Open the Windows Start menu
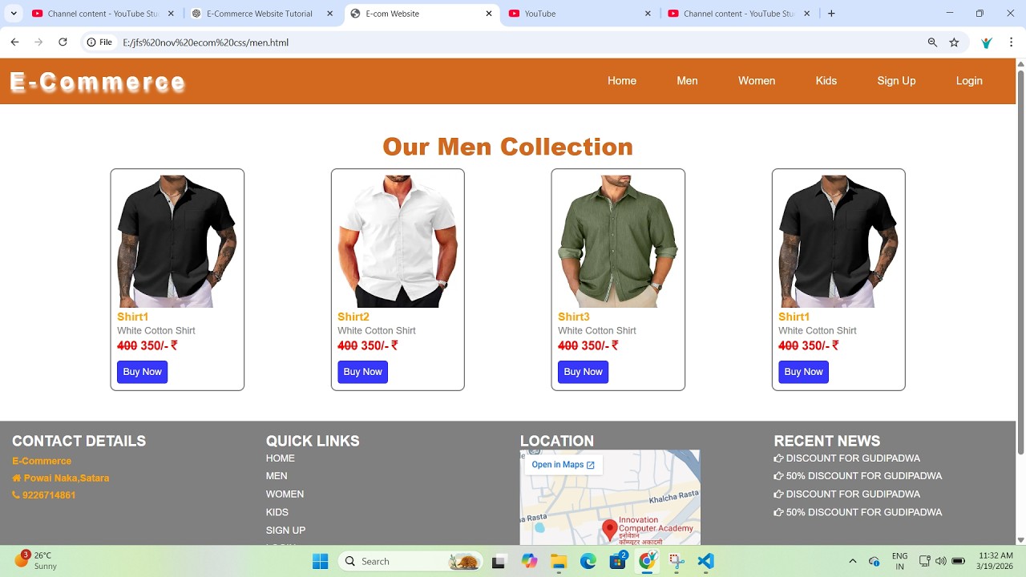Image resolution: width=1026 pixels, height=577 pixels. pos(320,561)
